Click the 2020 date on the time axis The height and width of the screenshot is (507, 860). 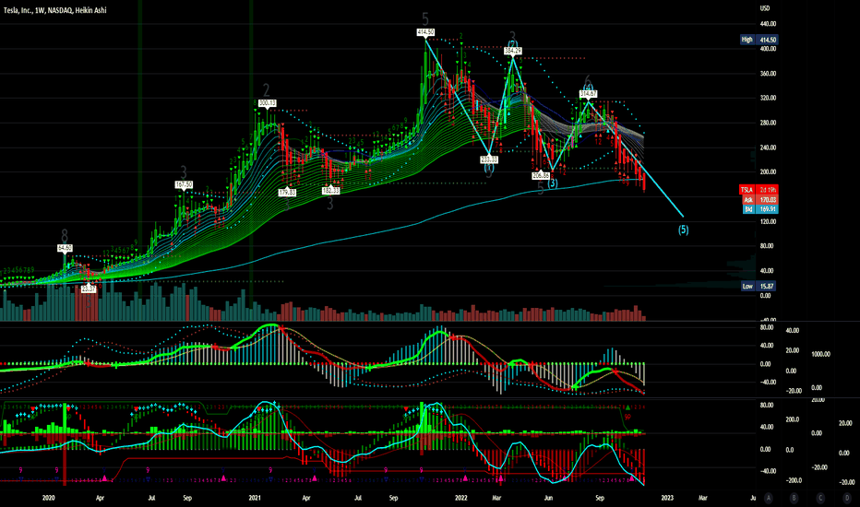(48, 498)
